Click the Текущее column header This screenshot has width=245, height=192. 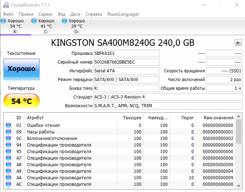[x=130, y=118]
